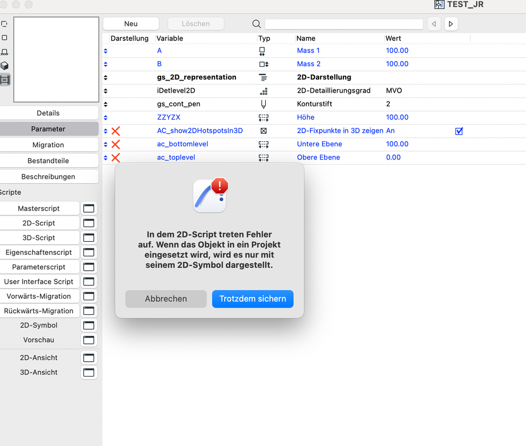The image size is (526, 446).
Task: Open the Details section
Action: coord(48,113)
